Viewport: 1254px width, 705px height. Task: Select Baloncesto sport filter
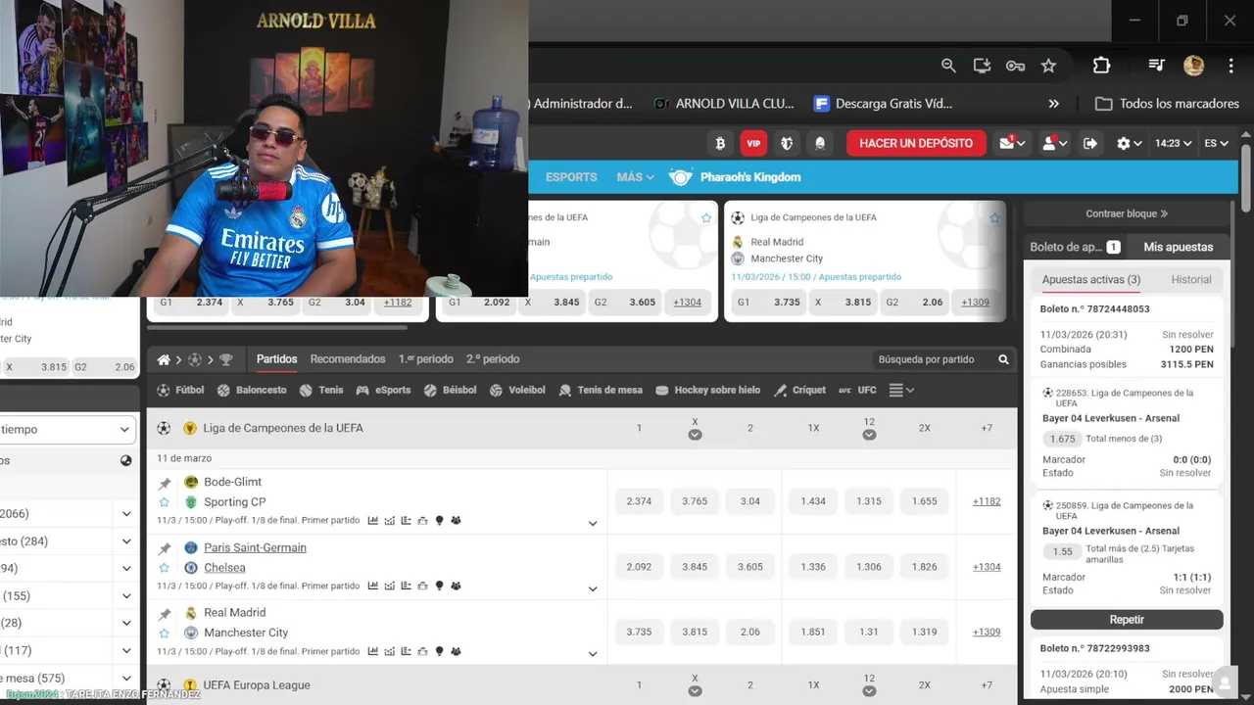tap(252, 390)
